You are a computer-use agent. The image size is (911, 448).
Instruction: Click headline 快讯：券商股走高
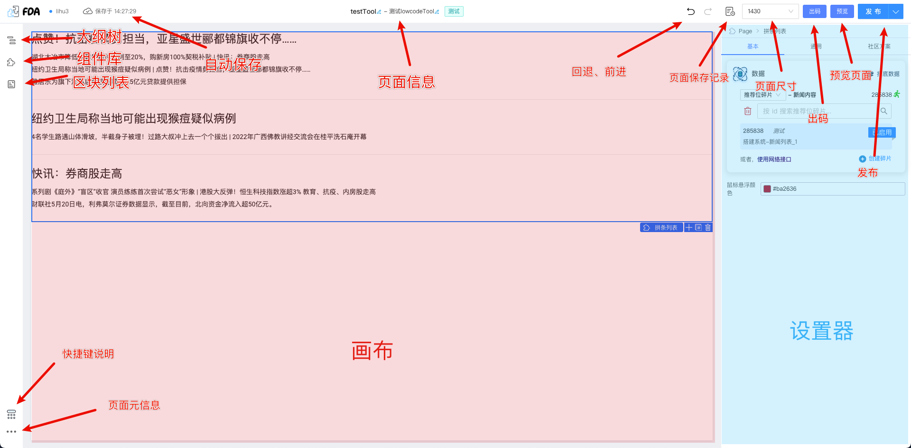pos(77,173)
